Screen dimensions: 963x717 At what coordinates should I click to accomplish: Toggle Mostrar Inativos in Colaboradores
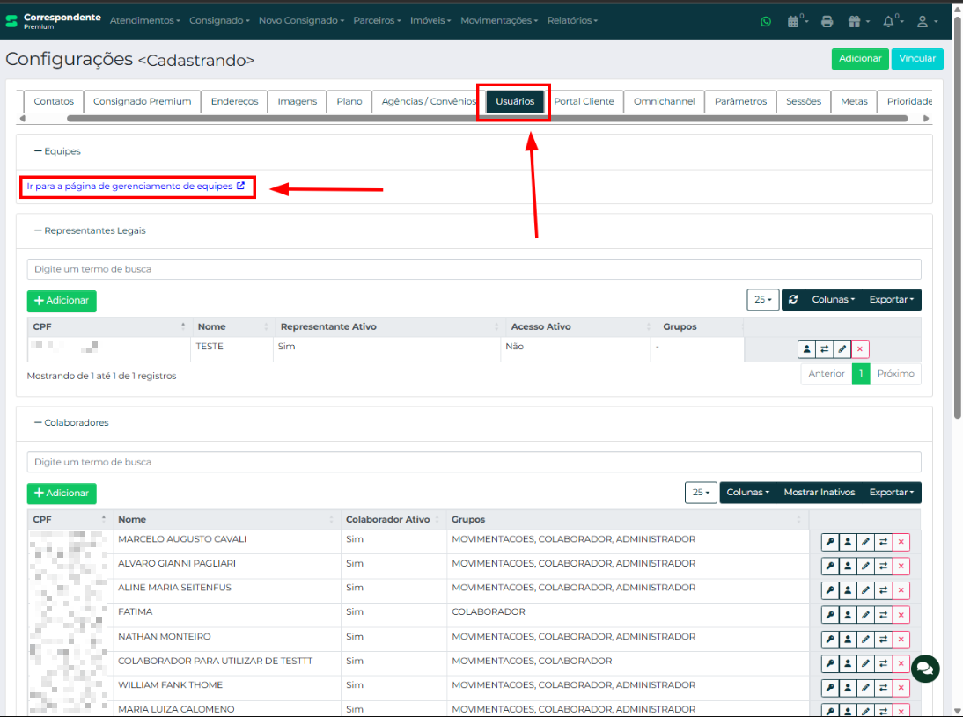point(819,493)
